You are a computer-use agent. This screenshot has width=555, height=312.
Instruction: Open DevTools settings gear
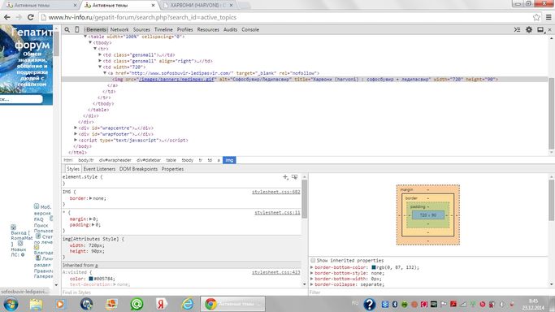pos(529,30)
